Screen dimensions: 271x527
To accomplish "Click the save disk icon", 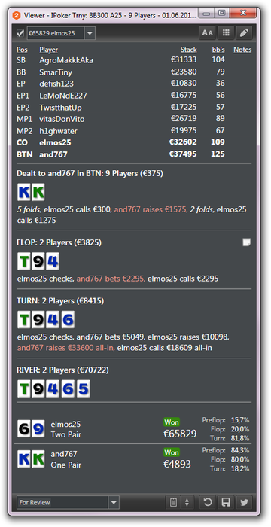I will click(x=226, y=502).
